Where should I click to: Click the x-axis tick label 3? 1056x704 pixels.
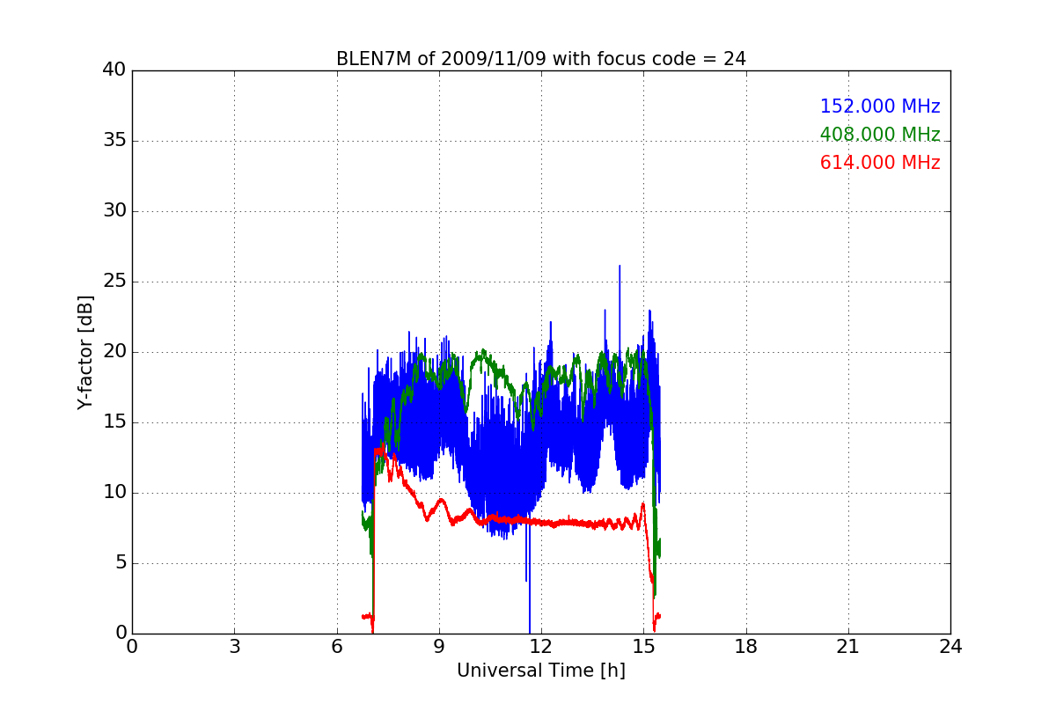(234, 647)
